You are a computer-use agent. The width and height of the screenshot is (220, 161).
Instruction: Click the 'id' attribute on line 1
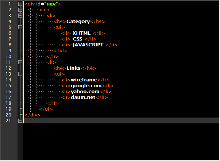tap(38, 4)
